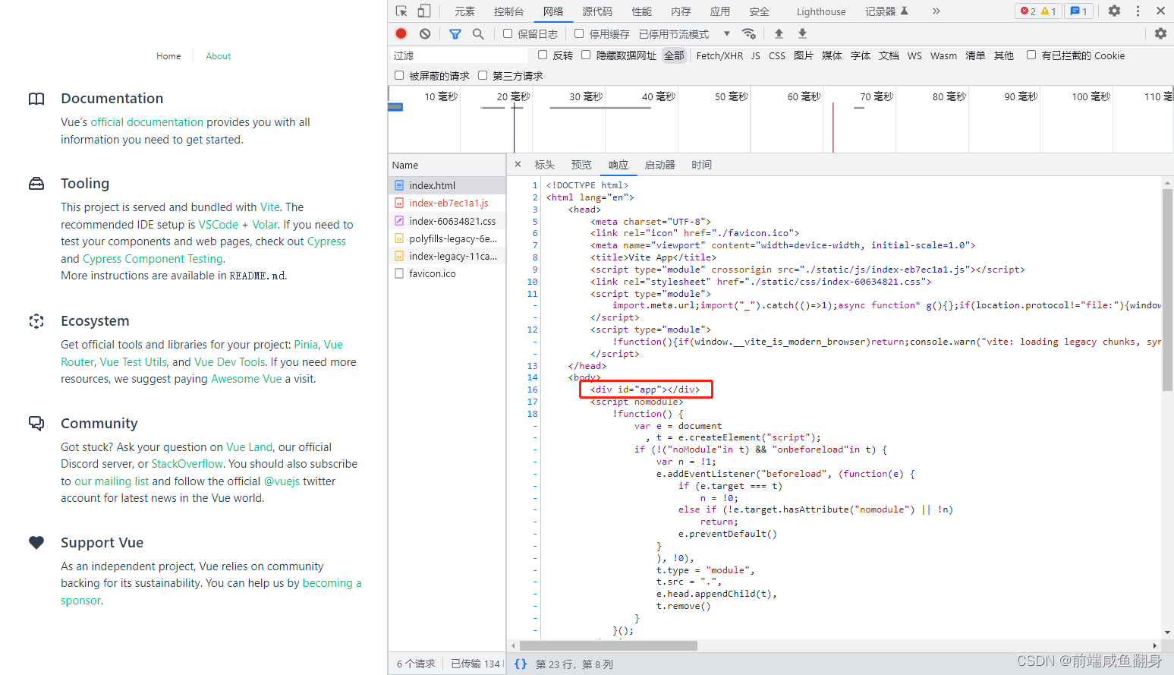The height and width of the screenshot is (675, 1174).
Task: Select the index-60634821.css request
Action: tap(447, 221)
